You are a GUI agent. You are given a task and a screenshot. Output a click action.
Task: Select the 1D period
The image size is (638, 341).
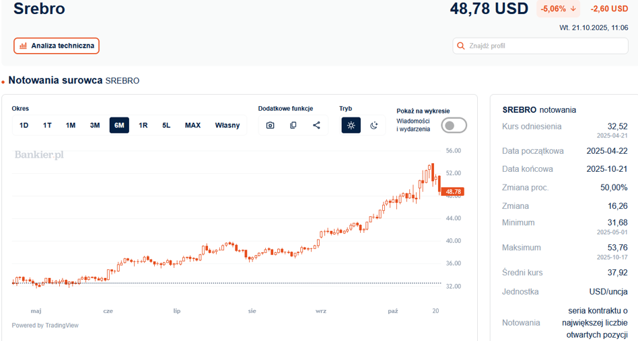click(24, 126)
